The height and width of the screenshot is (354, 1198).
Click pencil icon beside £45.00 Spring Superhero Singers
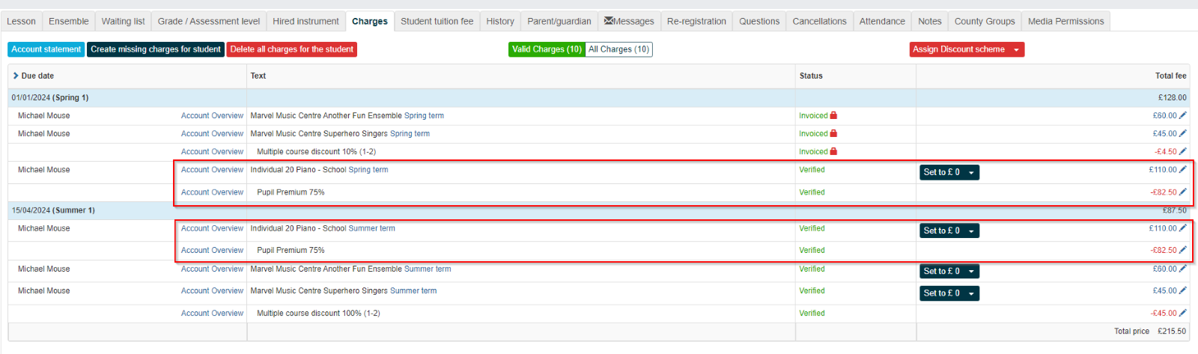tap(1183, 134)
